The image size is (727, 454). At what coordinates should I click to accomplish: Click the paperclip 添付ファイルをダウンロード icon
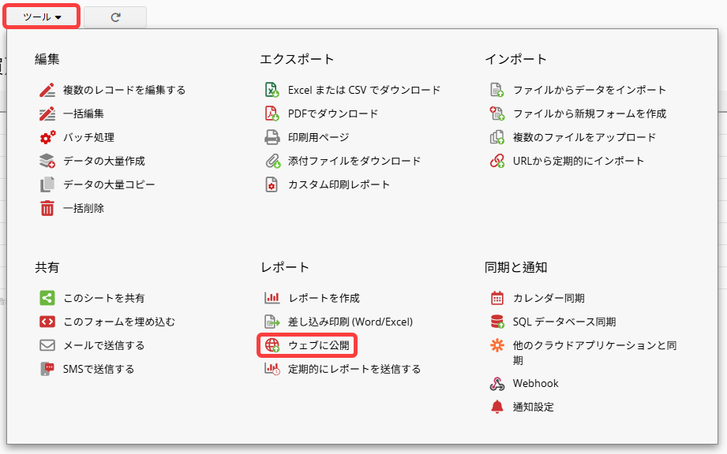tap(272, 161)
